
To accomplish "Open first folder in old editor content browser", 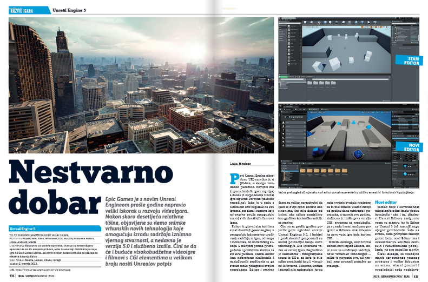I will coord(310,83).
